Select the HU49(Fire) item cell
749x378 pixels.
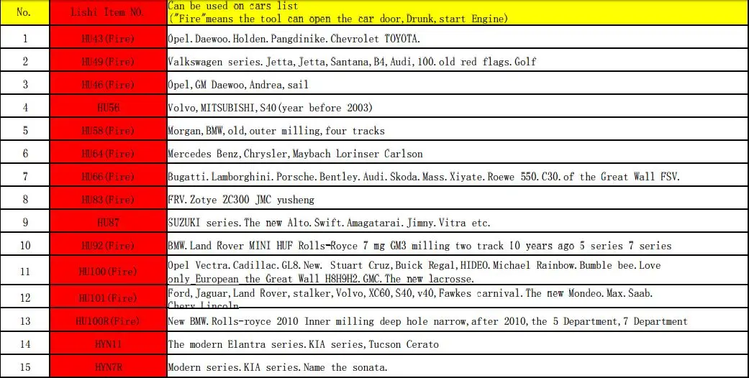coord(108,60)
